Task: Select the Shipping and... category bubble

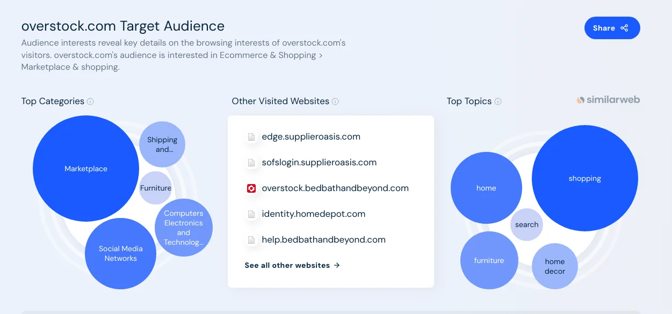Action: pyautogui.click(x=162, y=144)
